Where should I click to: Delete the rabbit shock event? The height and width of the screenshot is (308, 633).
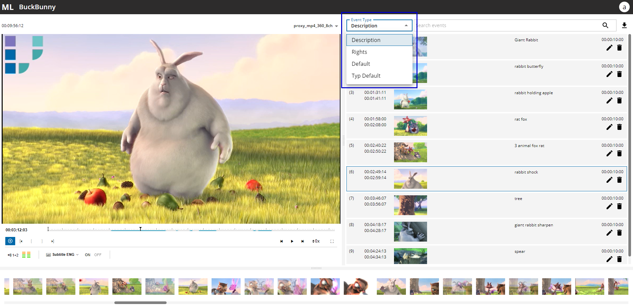pyautogui.click(x=619, y=180)
